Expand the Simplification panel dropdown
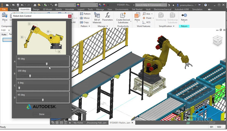The width and height of the screenshot is (227, 131). click(174, 26)
